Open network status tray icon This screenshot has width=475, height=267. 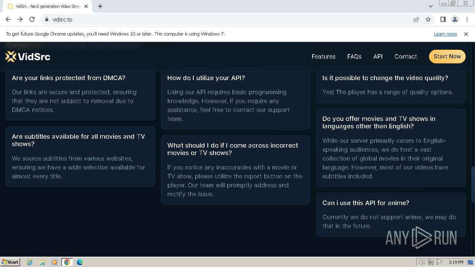431,262
